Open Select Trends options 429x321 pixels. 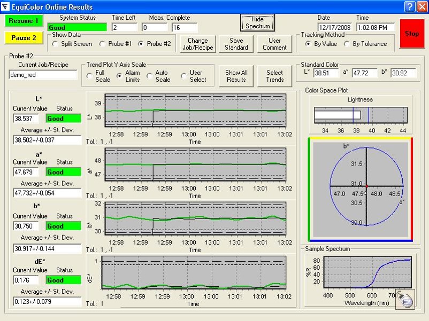click(x=274, y=76)
